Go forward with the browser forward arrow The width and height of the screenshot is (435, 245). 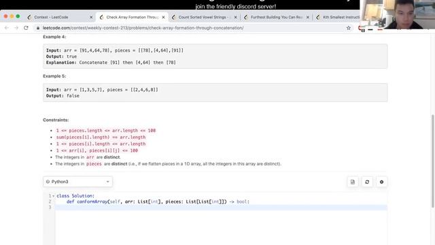point(16,28)
